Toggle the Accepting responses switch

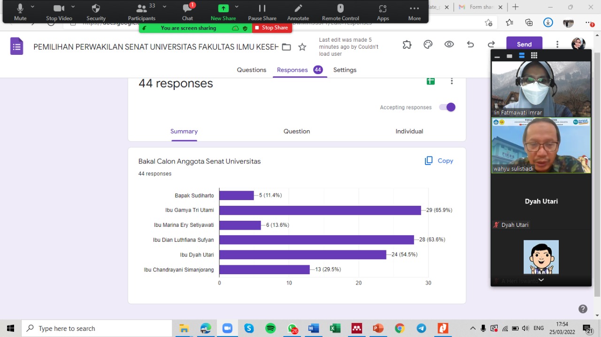[x=447, y=107]
